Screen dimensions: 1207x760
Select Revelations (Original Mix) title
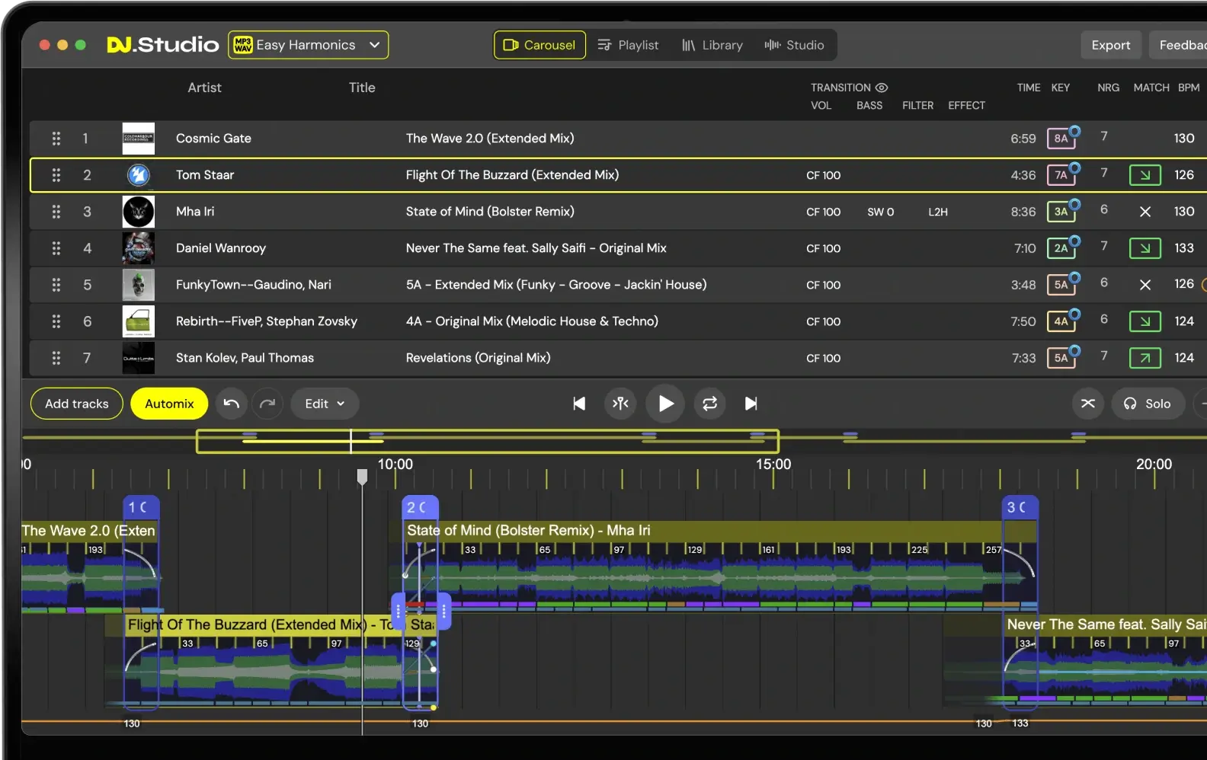[x=478, y=357]
